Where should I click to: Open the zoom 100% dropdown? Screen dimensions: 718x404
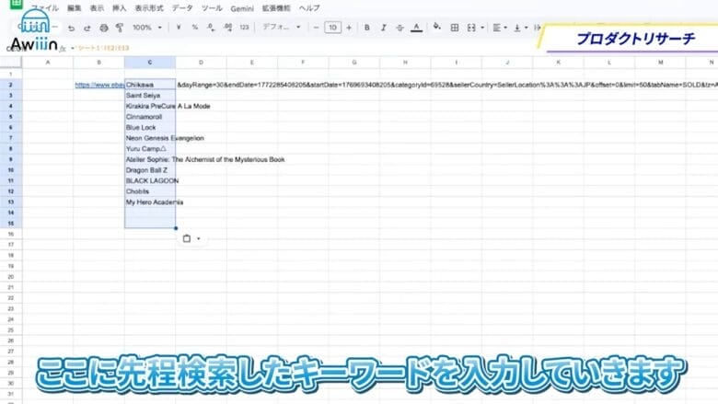point(147,28)
